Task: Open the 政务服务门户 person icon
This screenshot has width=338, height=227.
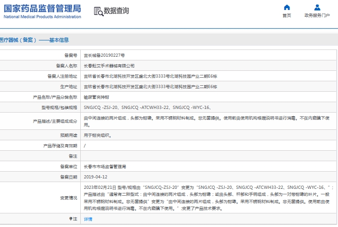Action: [317, 7]
